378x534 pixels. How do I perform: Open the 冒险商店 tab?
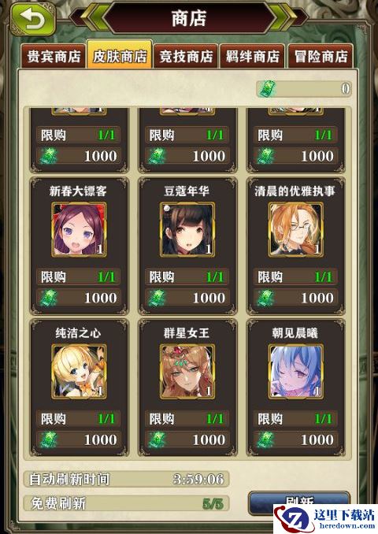(321, 56)
